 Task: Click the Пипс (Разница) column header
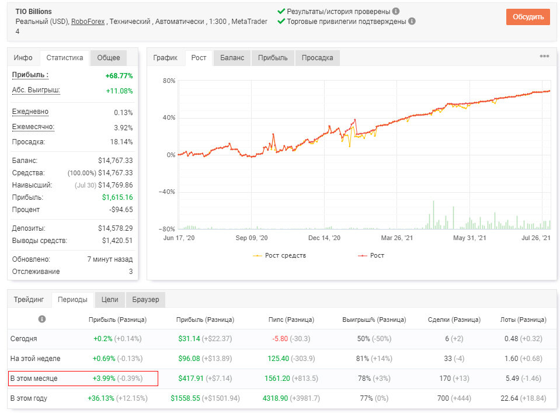tap(291, 320)
